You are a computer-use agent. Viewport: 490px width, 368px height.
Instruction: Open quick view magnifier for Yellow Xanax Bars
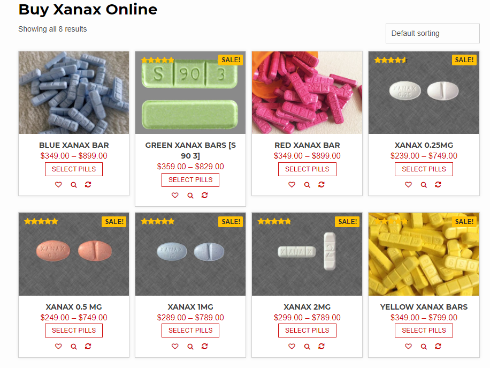424,347
